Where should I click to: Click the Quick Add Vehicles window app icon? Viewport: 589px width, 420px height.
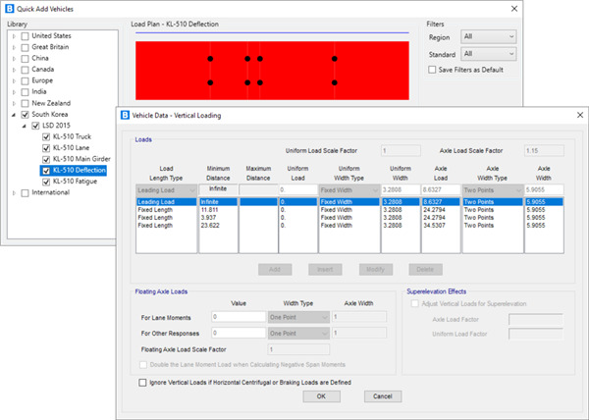[10, 8]
